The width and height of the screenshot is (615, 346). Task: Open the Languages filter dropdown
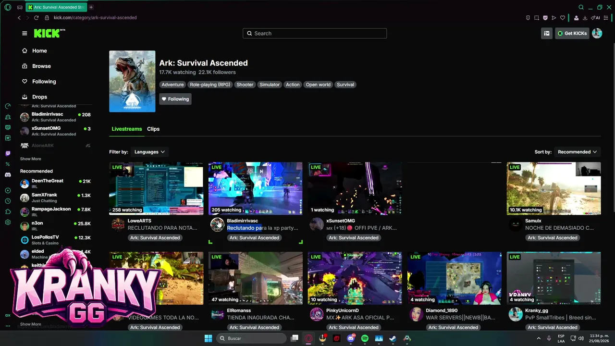pyautogui.click(x=149, y=152)
